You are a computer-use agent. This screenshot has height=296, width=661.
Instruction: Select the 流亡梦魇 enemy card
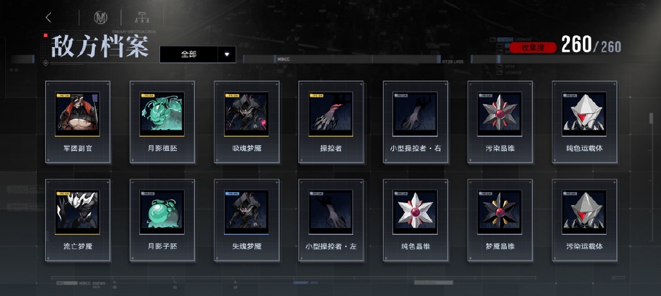pos(77,220)
